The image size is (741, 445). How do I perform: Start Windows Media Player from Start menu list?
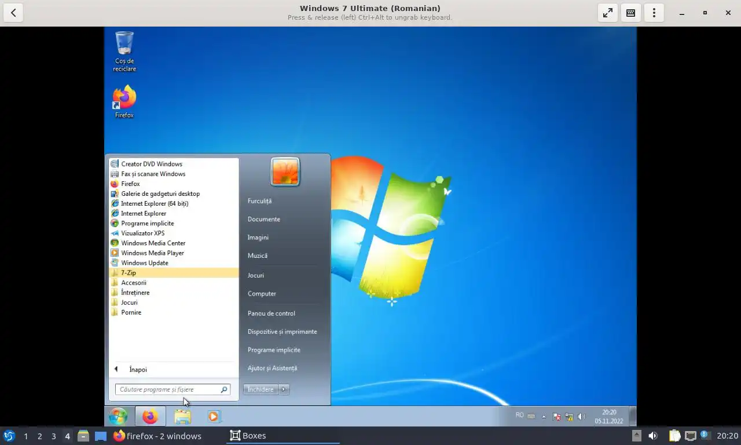click(174, 253)
